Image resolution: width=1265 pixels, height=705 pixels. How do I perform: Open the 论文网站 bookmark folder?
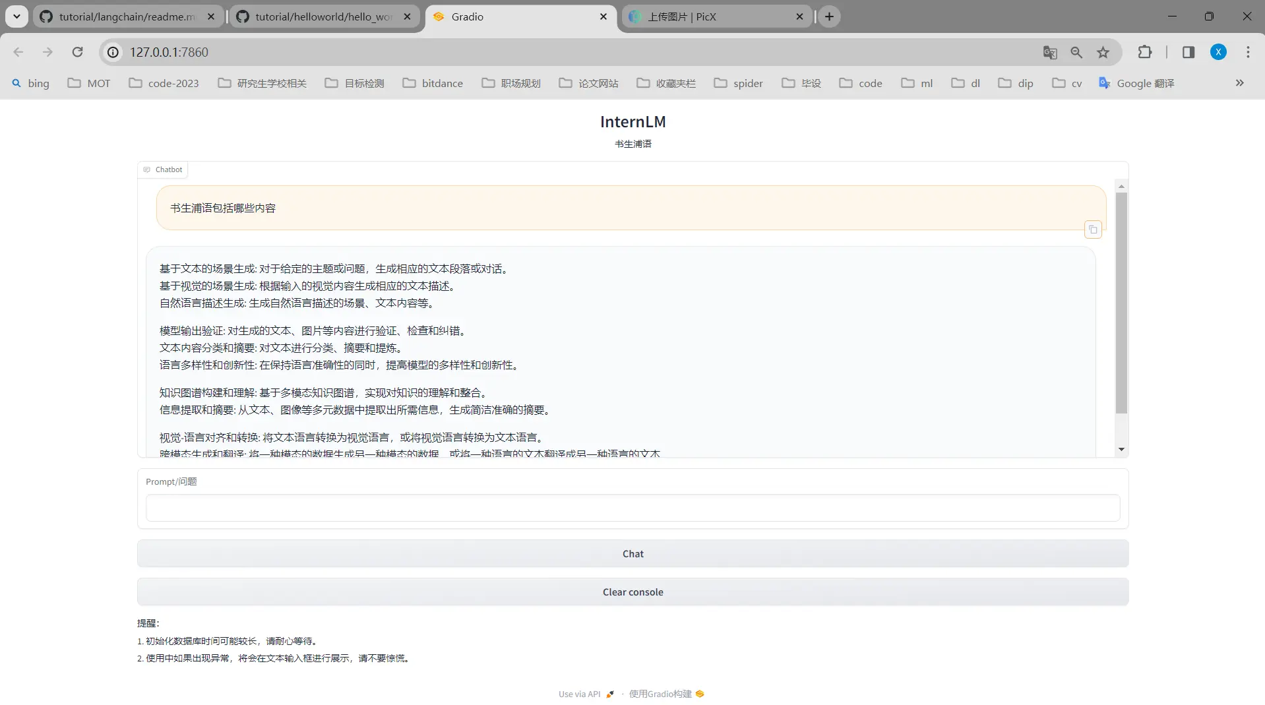point(589,83)
